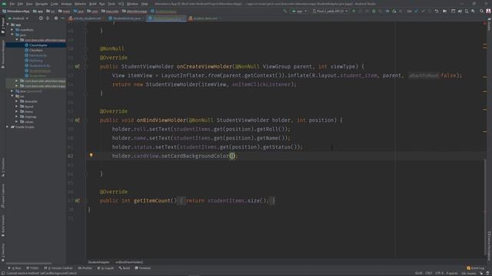The width and height of the screenshot is (492, 276).
Task: Place cursor inside setCardBackgroundColor parentheses
Action: click(232, 156)
